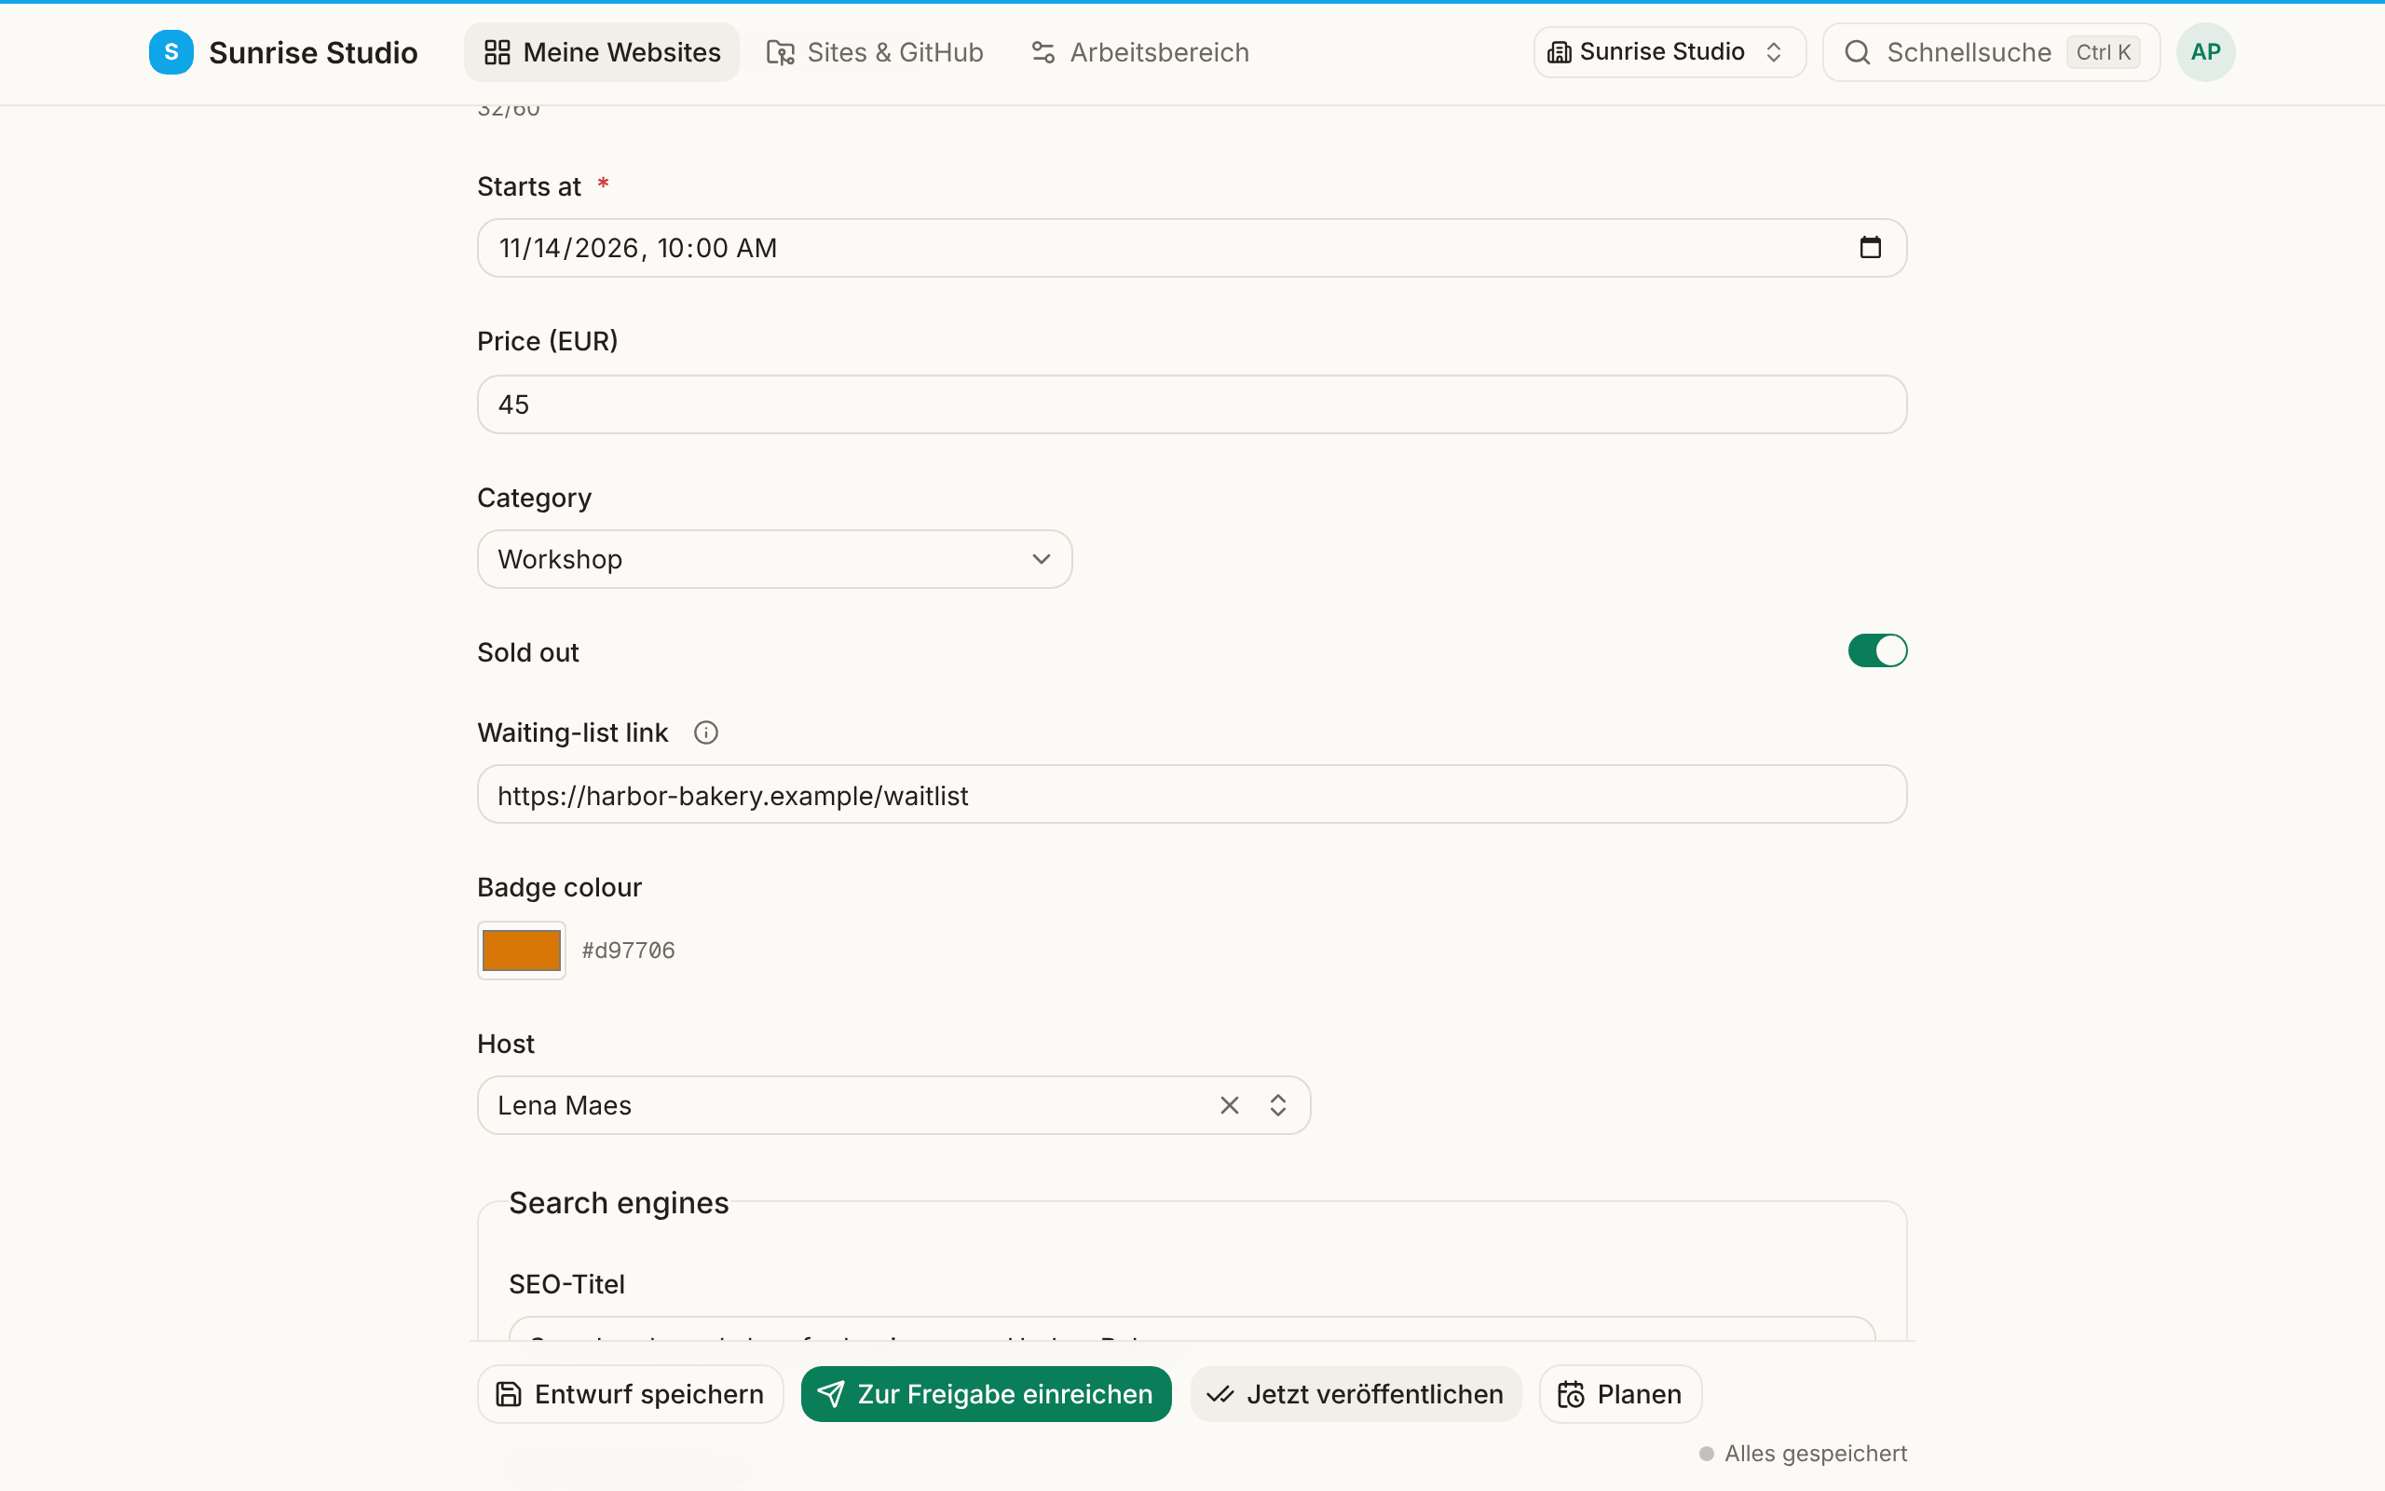Click the Waiting-list link URL field

pos(1192,795)
